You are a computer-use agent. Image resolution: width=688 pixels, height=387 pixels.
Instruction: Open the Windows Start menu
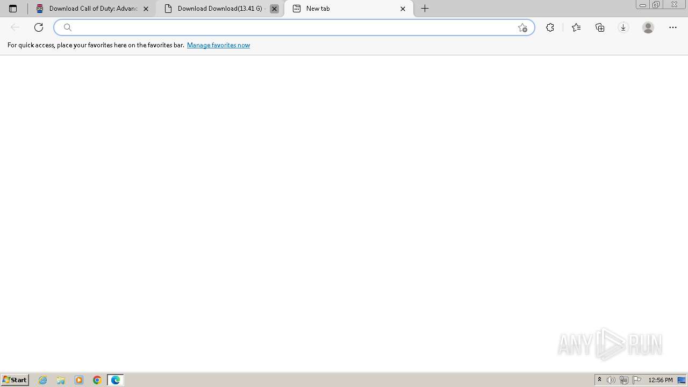[15, 379]
